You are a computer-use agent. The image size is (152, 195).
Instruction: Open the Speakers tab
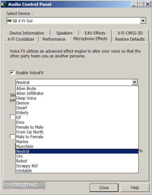click(x=64, y=33)
